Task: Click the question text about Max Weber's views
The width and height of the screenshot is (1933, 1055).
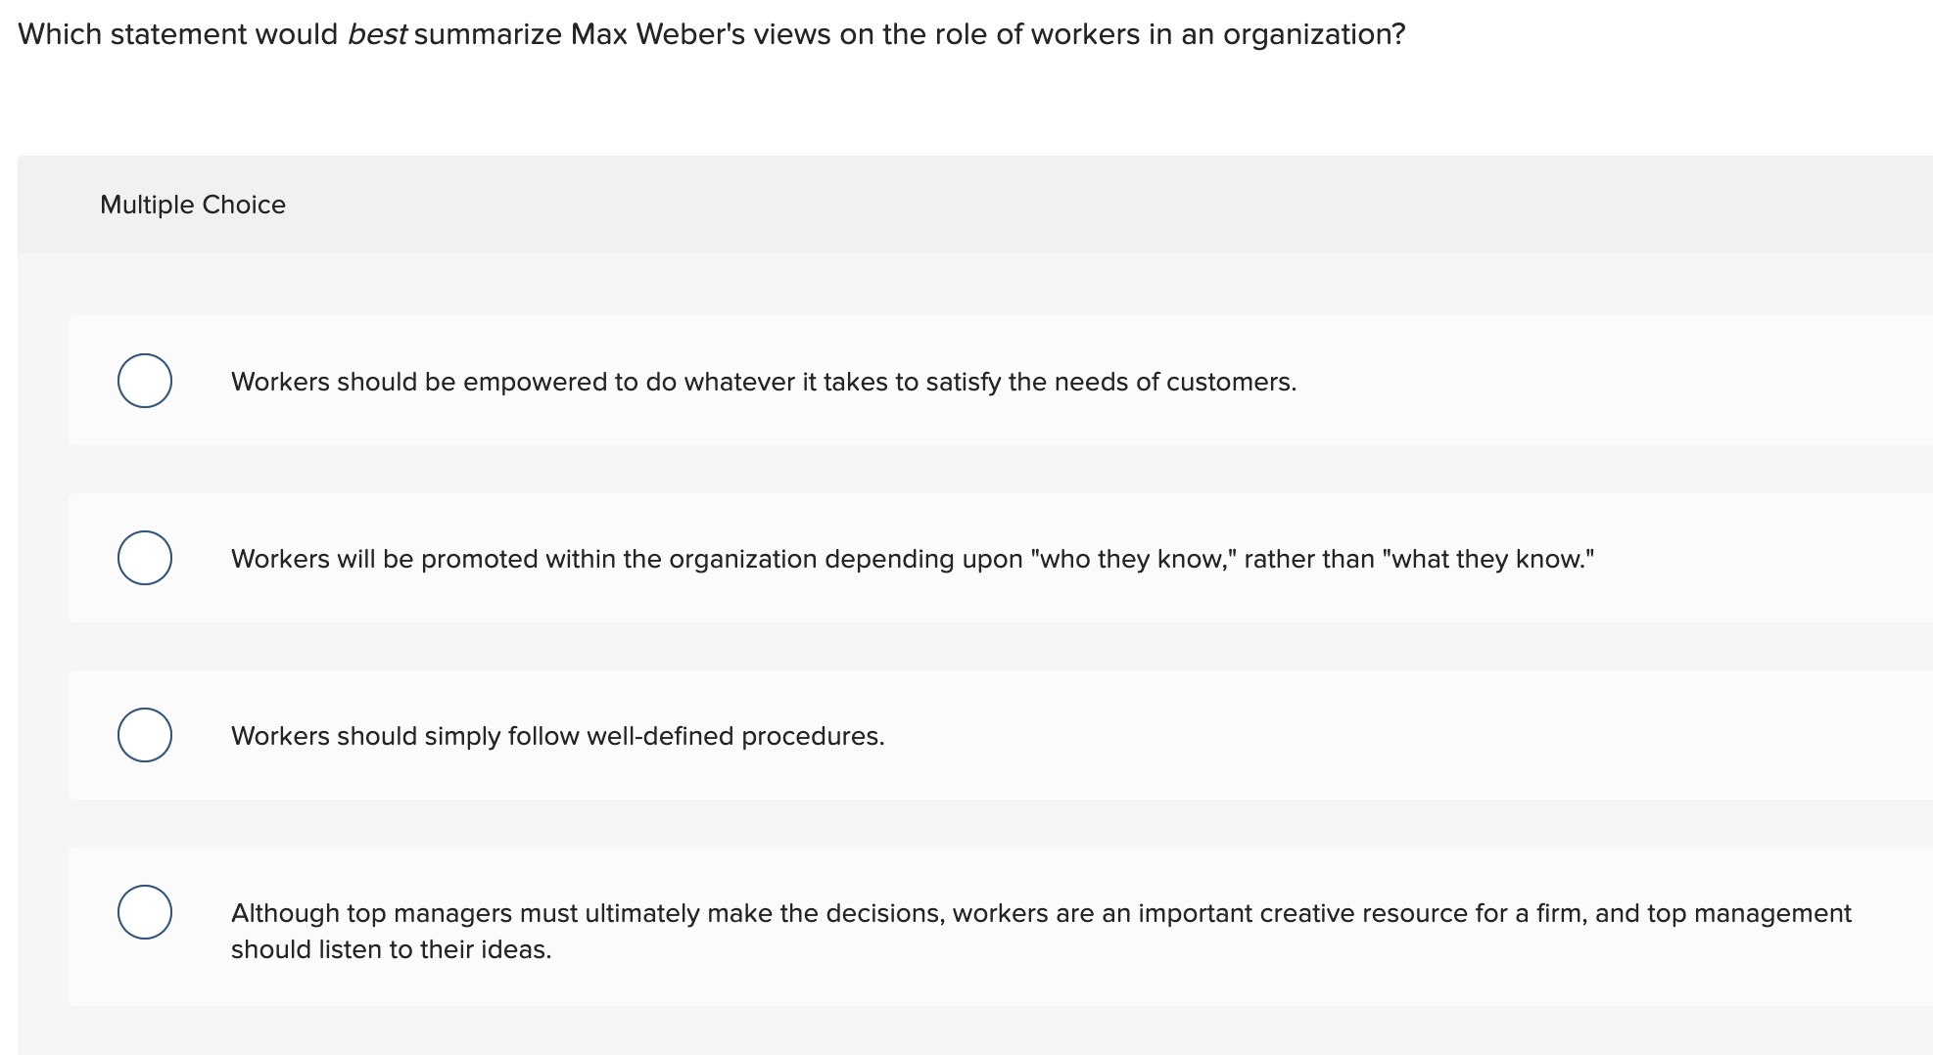Action: point(710,33)
